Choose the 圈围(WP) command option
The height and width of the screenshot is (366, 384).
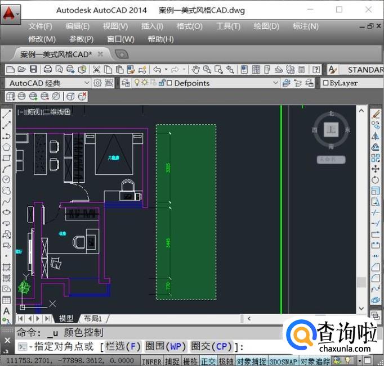tap(166, 346)
